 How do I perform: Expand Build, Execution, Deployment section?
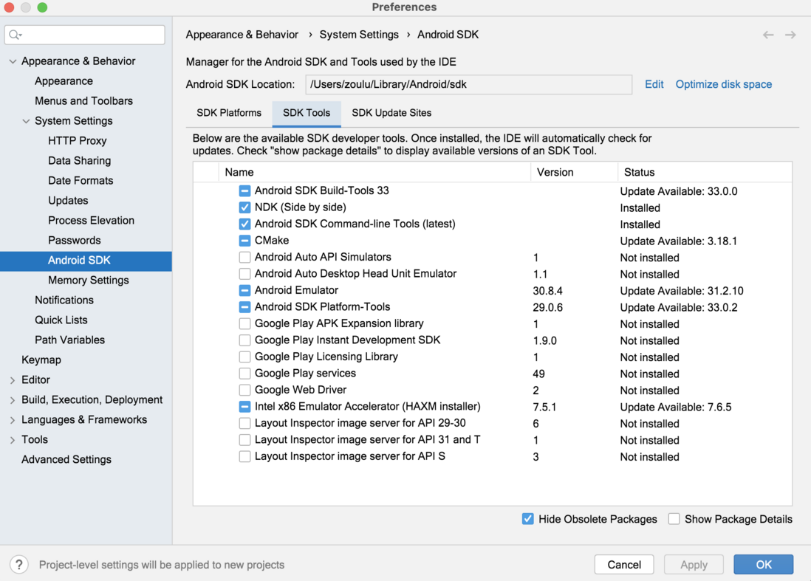click(13, 400)
